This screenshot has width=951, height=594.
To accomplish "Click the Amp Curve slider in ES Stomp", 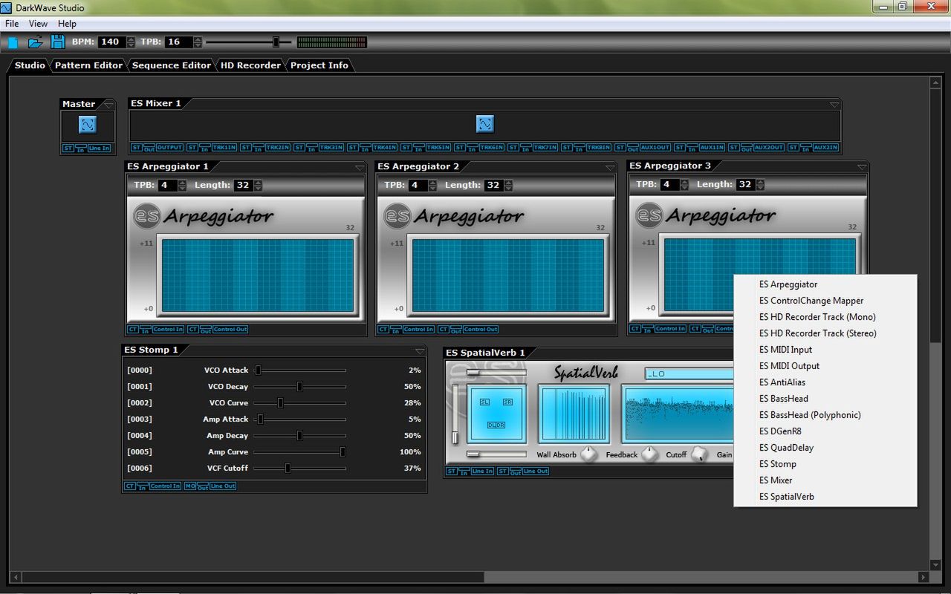I will click(x=300, y=452).
